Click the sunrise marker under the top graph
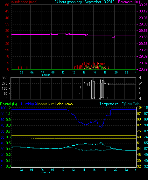Viewport: 148px width, 180px height. click(46, 75)
